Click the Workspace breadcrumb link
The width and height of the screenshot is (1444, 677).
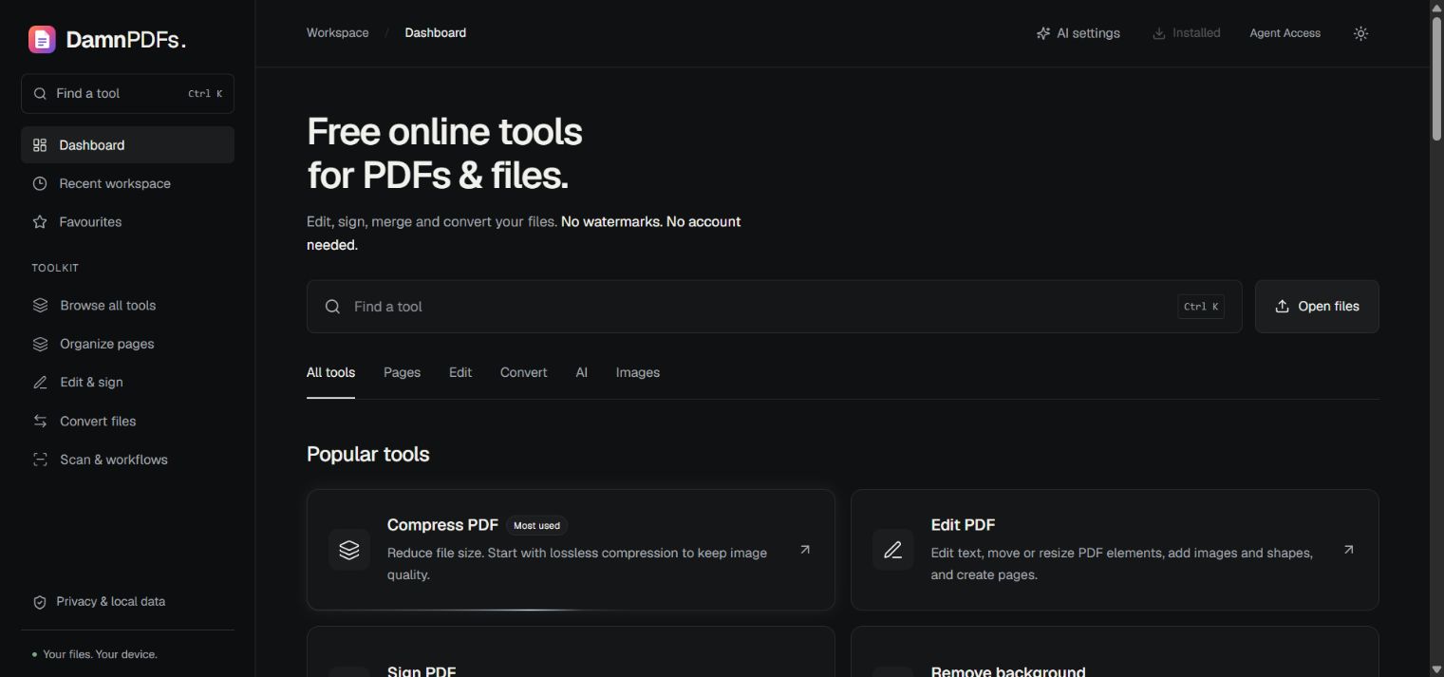(337, 32)
